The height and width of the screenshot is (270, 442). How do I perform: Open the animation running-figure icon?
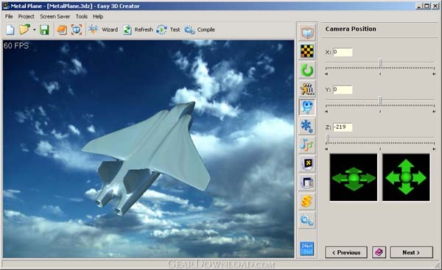coord(307,89)
